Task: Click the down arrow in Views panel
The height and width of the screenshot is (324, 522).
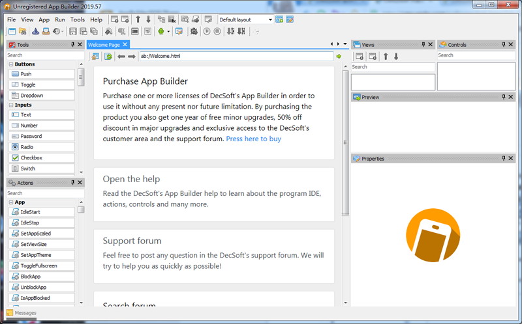Action: [x=396, y=57]
